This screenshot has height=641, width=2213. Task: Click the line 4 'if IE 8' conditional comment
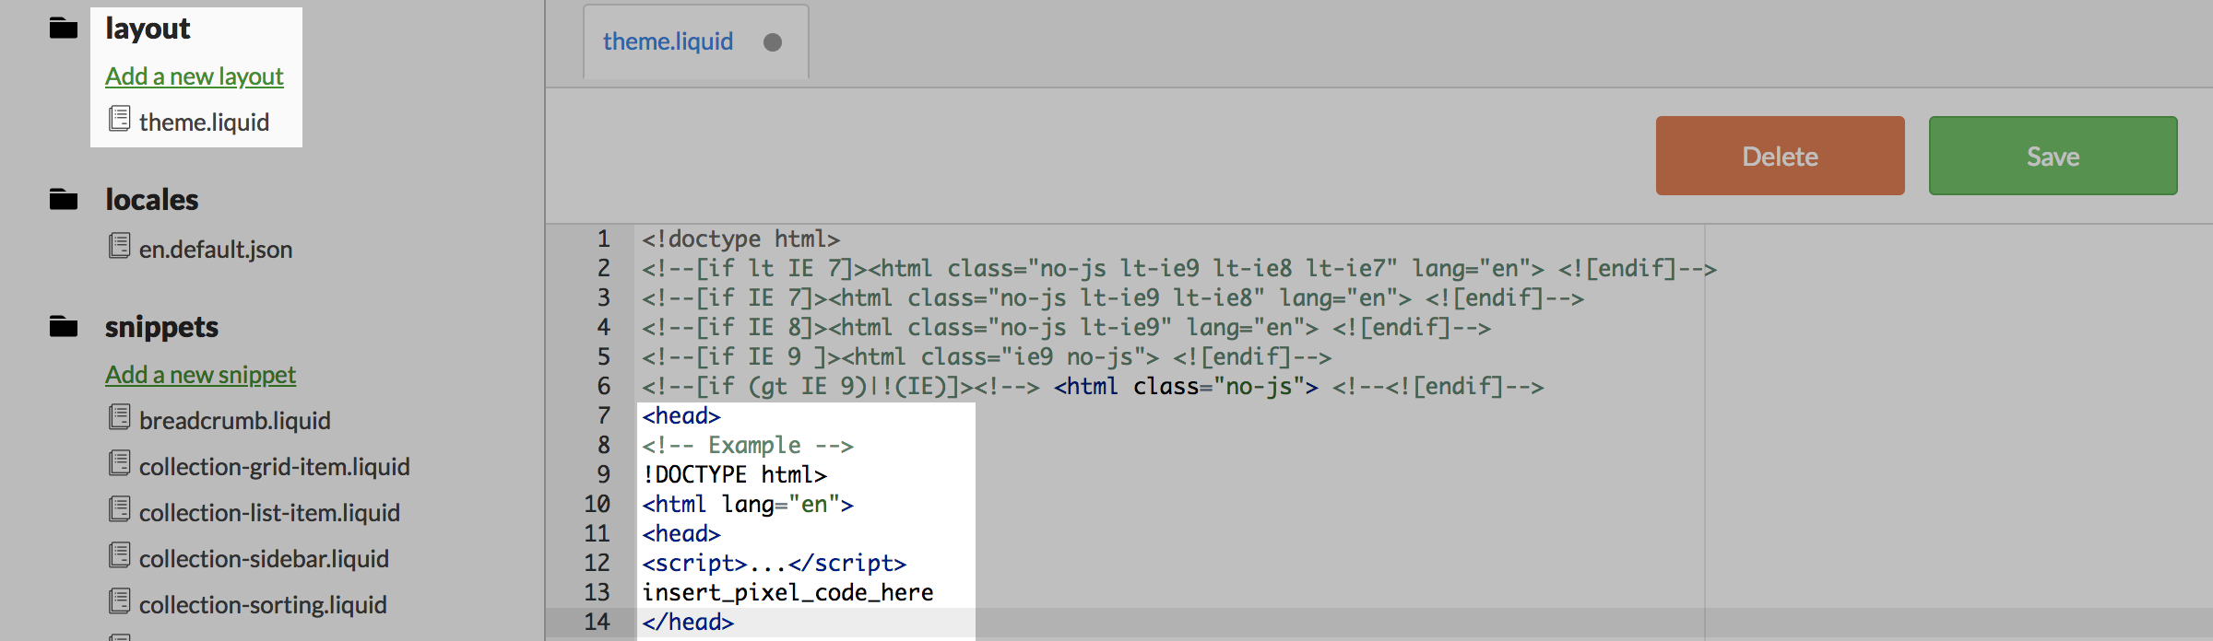tap(1066, 327)
